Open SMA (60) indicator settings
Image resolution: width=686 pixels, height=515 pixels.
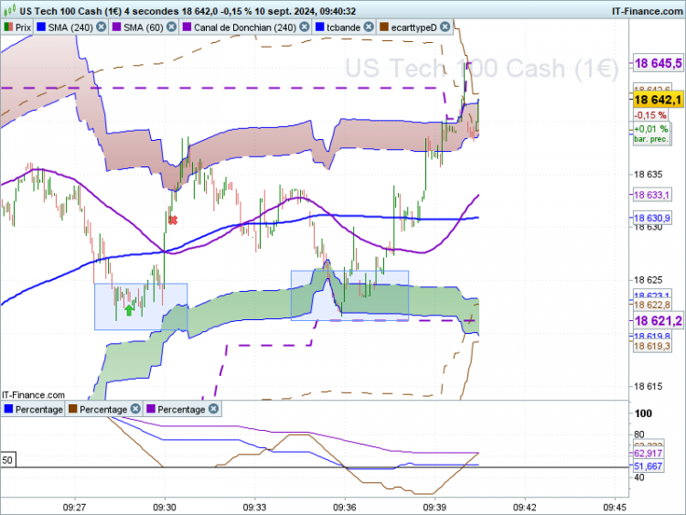143,27
